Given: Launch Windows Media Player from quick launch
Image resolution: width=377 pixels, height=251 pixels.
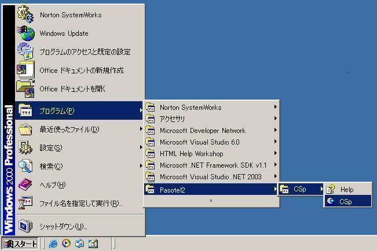Looking at the screenshot, I should pyautogui.click(x=66, y=243).
